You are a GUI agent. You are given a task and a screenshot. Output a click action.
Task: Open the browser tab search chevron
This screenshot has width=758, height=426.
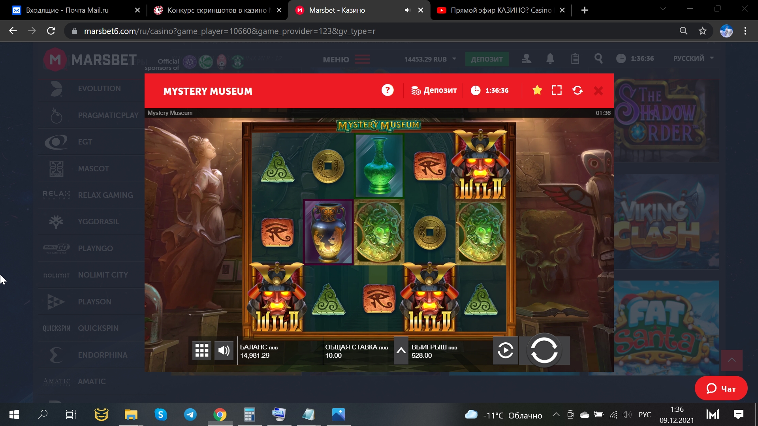click(x=663, y=9)
